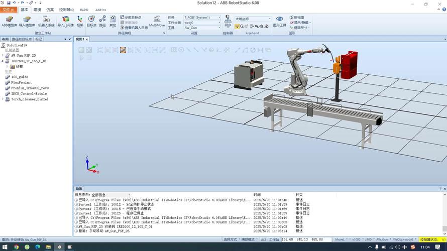Screen dimensions: 447x251
Task: Click 新视图 new view
Action: point(297,18)
